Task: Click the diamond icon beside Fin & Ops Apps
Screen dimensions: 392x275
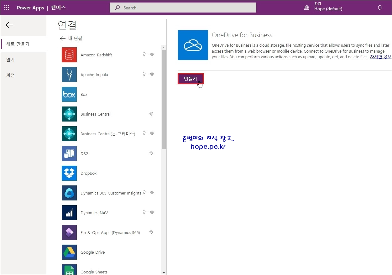Action: (151, 232)
